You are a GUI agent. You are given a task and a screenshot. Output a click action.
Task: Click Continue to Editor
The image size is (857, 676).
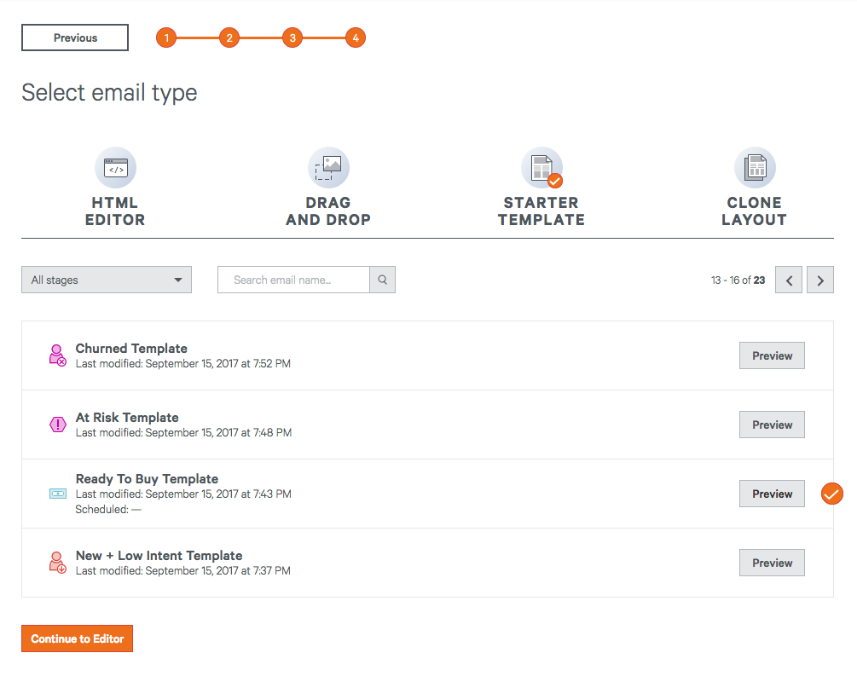click(x=77, y=638)
